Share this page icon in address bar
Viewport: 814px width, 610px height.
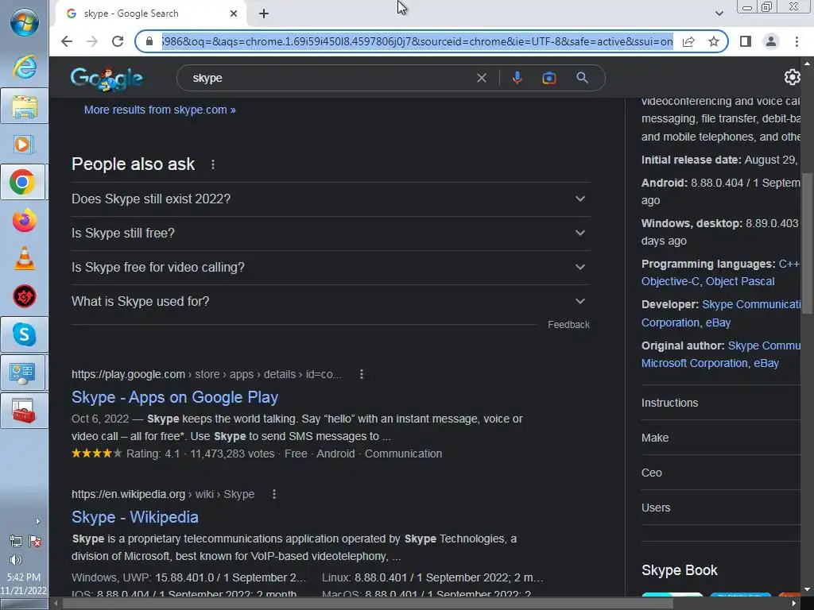688,41
